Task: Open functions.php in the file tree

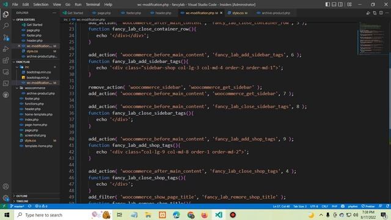Action: [x=34, y=104]
